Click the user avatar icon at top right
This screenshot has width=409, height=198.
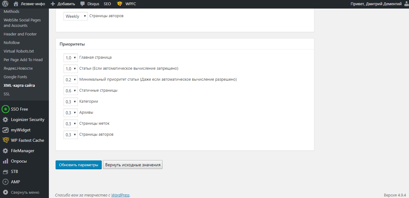pyautogui.click(x=406, y=4)
